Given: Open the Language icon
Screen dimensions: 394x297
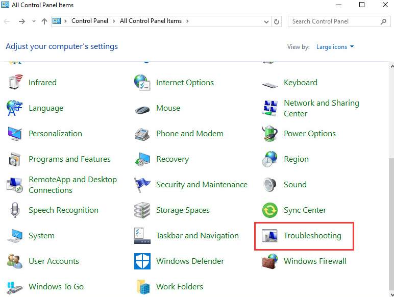Looking at the screenshot, I should pyautogui.click(x=15, y=108).
